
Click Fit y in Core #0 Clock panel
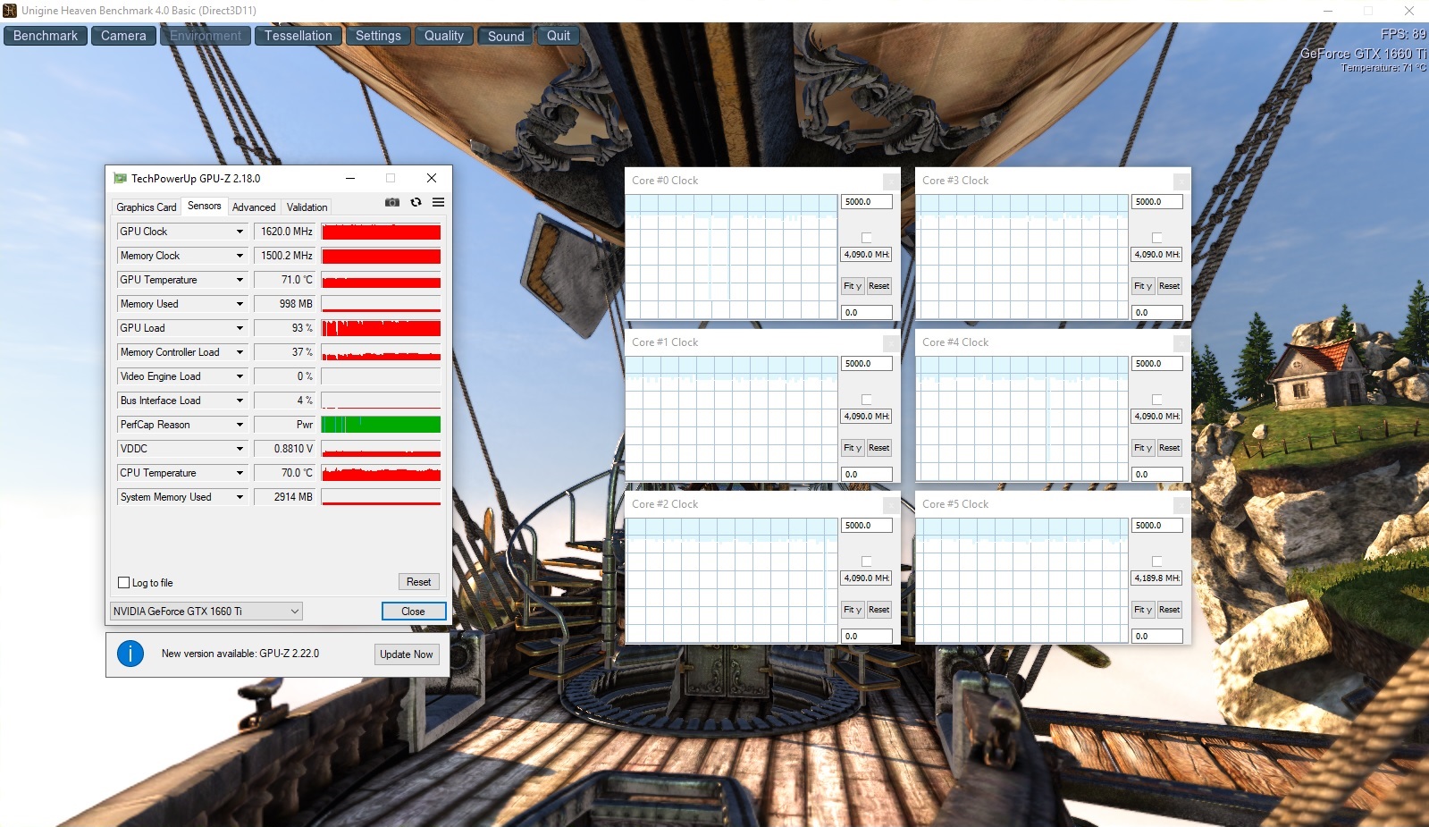click(853, 286)
